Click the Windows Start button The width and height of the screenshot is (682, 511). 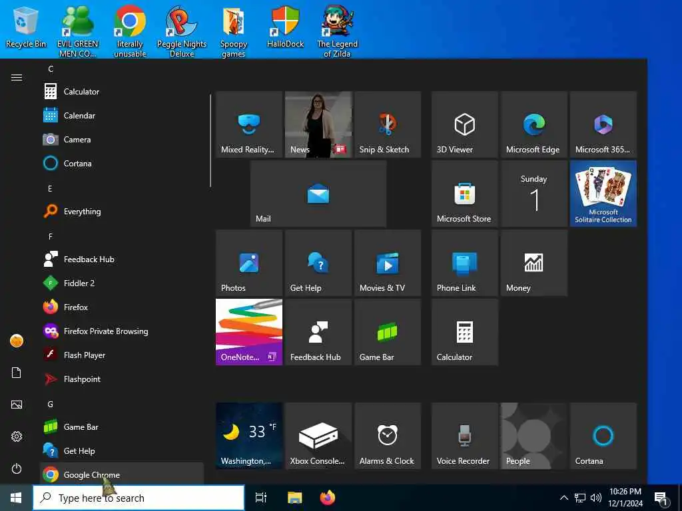16,498
